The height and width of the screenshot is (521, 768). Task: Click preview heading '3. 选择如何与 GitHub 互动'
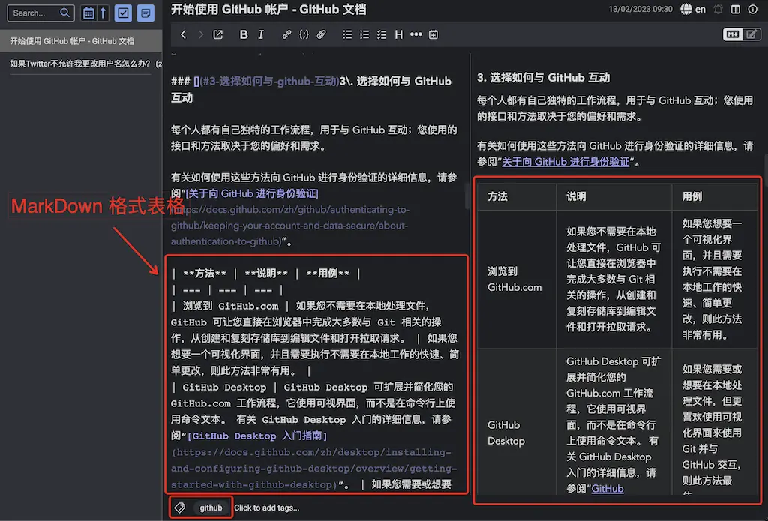[543, 77]
